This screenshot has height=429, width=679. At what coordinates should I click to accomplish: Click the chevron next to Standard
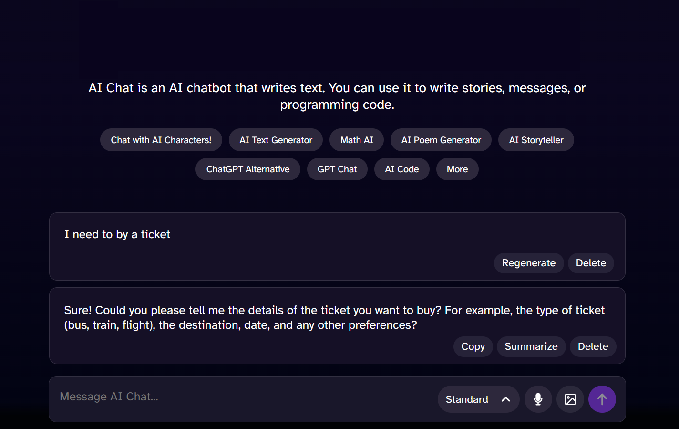click(506, 399)
